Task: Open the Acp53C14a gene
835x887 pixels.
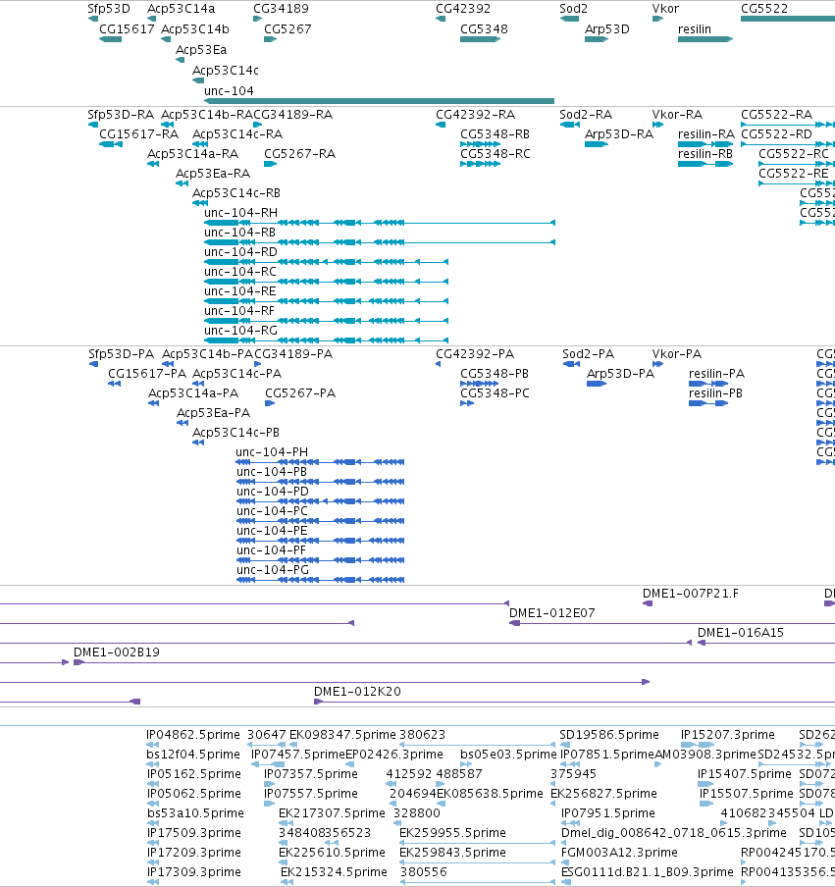Action: (x=152, y=19)
